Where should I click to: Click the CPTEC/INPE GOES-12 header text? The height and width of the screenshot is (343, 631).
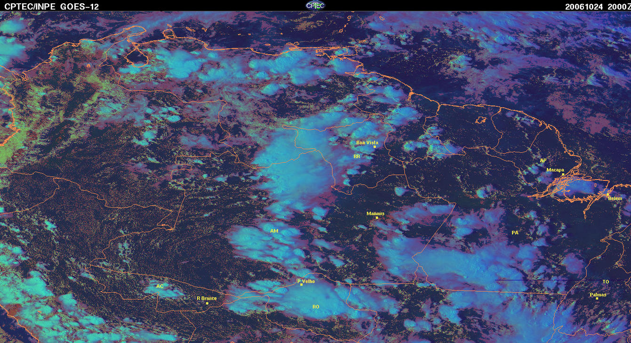(x=52, y=6)
